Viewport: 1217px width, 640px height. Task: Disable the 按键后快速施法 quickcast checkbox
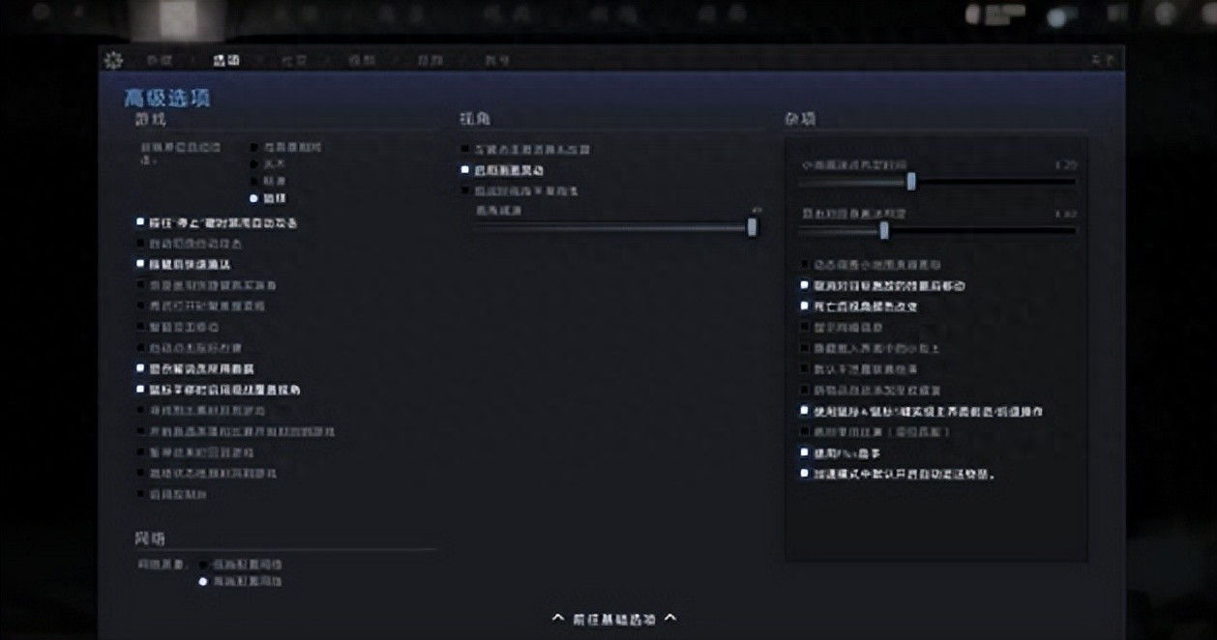click(x=141, y=264)
